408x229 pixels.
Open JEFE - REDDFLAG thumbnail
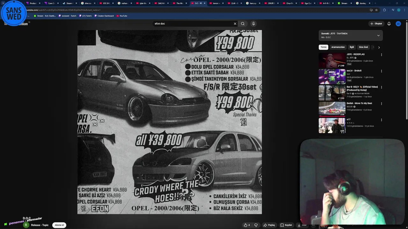coord(332,60)
